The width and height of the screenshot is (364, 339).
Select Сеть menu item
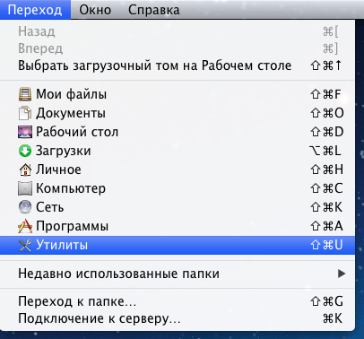pyautogui.click(x=178, y=207)
